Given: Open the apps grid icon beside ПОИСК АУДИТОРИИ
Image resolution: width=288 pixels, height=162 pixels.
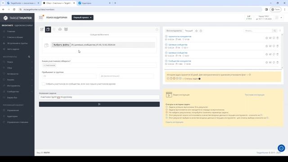Looking at the screenshot, I should (41, 18).
